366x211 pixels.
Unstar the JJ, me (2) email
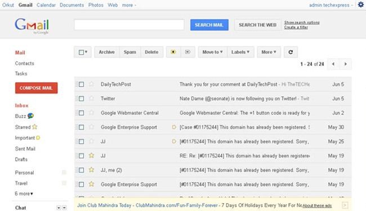click(x=91, y=170)
